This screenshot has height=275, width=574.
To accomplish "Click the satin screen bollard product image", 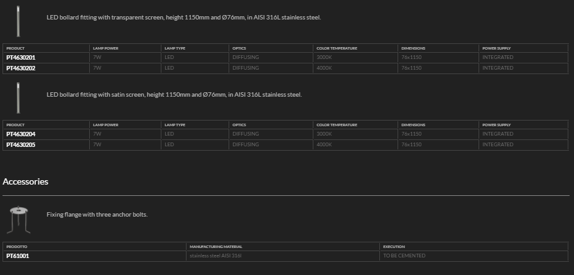I will pyautogui.click(x=18, y=97).
